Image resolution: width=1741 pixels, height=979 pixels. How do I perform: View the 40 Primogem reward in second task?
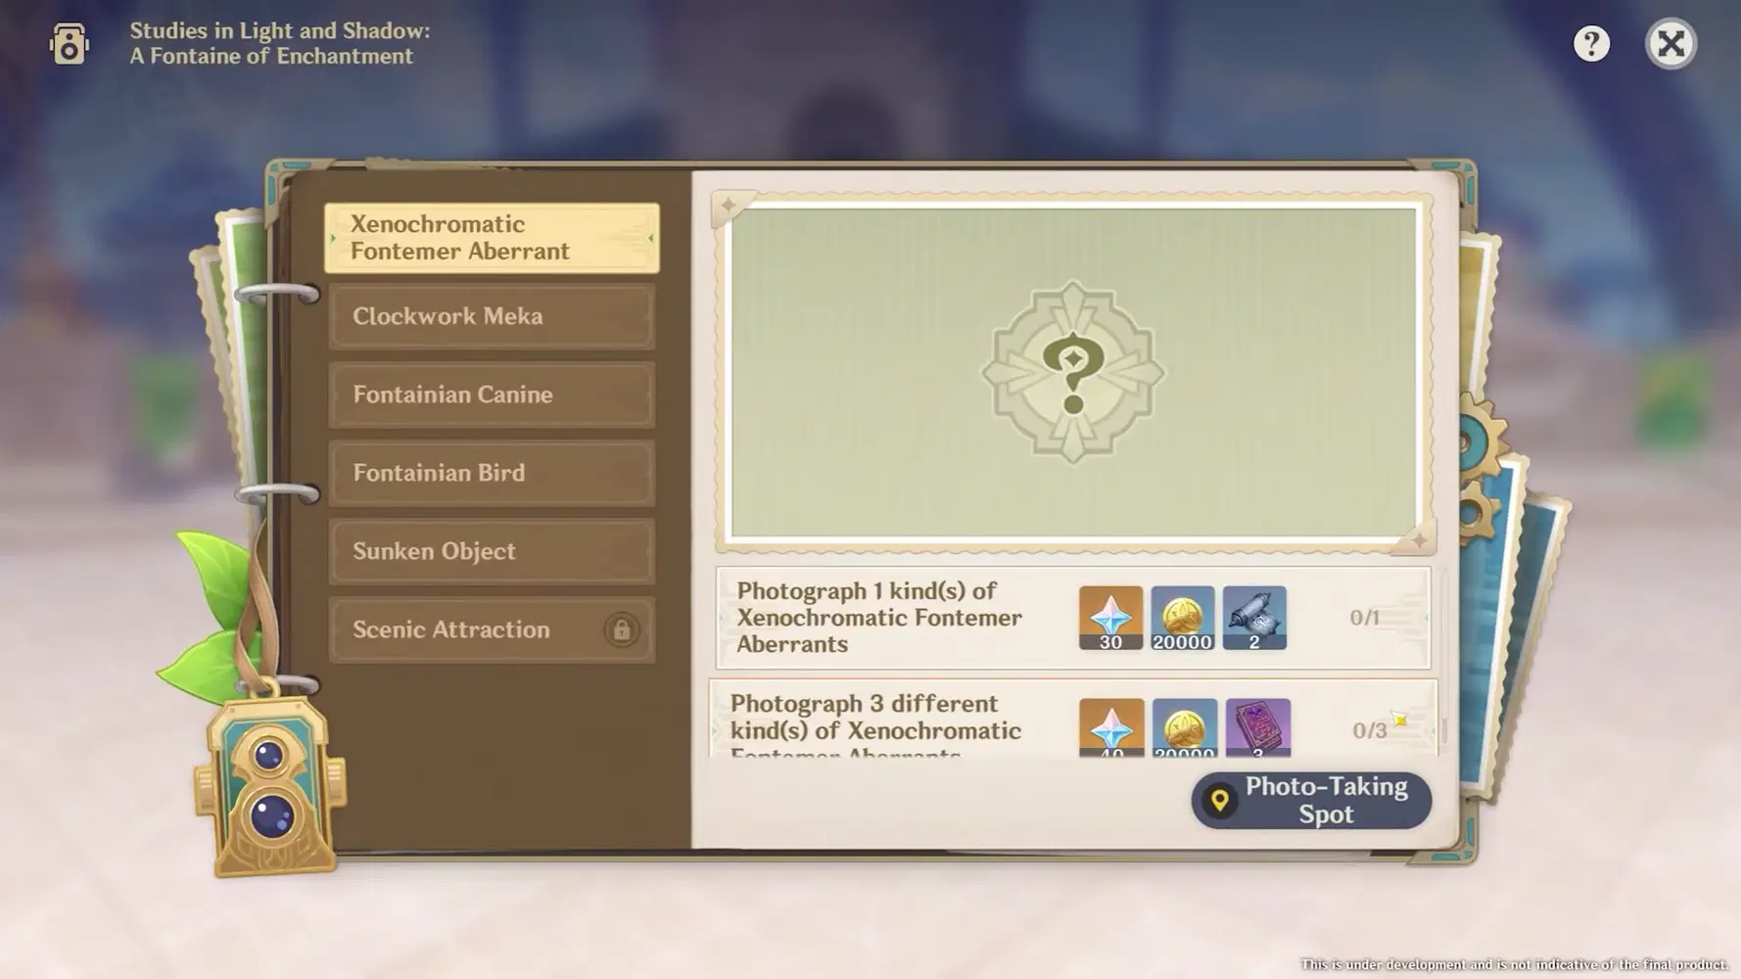pos(1111,727)
